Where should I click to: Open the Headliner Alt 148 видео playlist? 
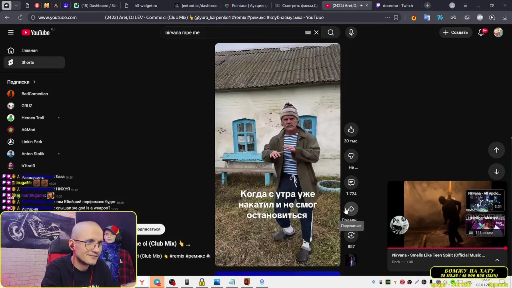tap(485, 225)
